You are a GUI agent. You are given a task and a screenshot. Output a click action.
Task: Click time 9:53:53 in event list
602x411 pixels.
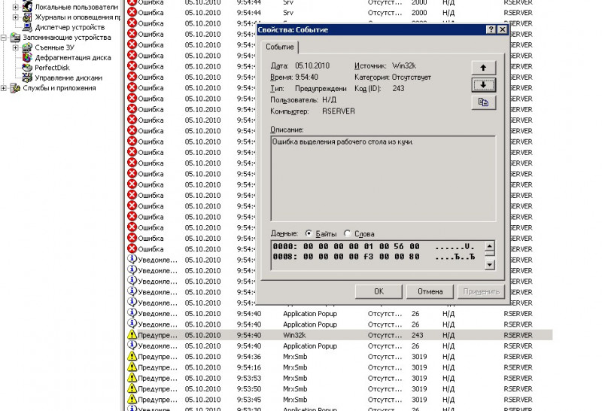point(249,378)
